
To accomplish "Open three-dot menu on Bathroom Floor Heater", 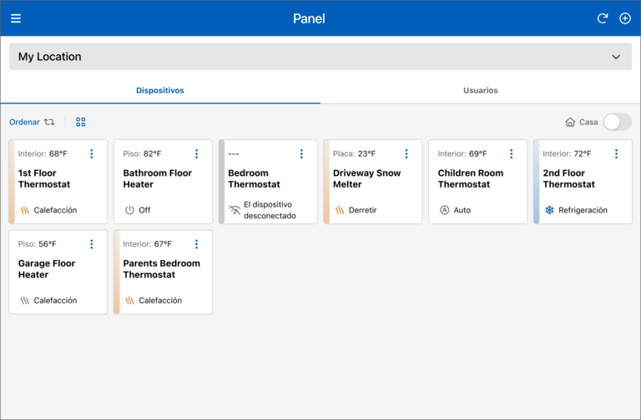I will tap(197, 154).
